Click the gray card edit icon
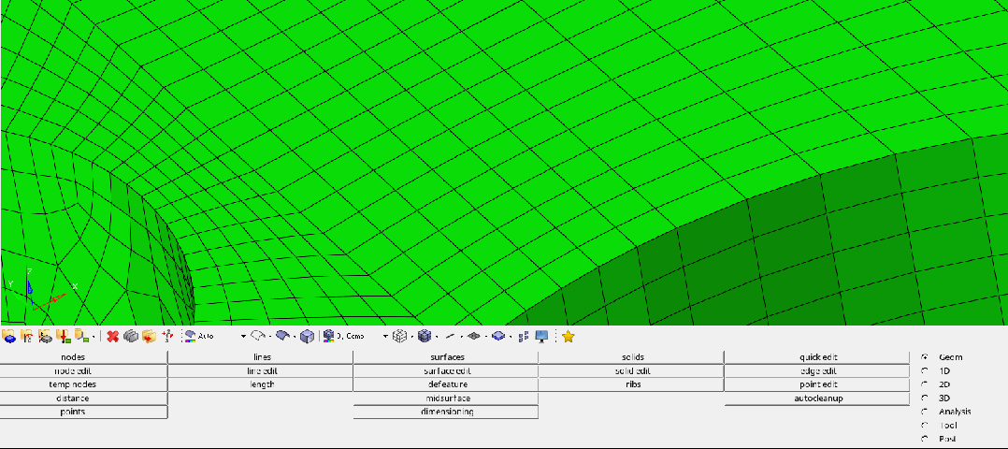This screenshot has height=449, width=1008. click(x=131, y=336)
